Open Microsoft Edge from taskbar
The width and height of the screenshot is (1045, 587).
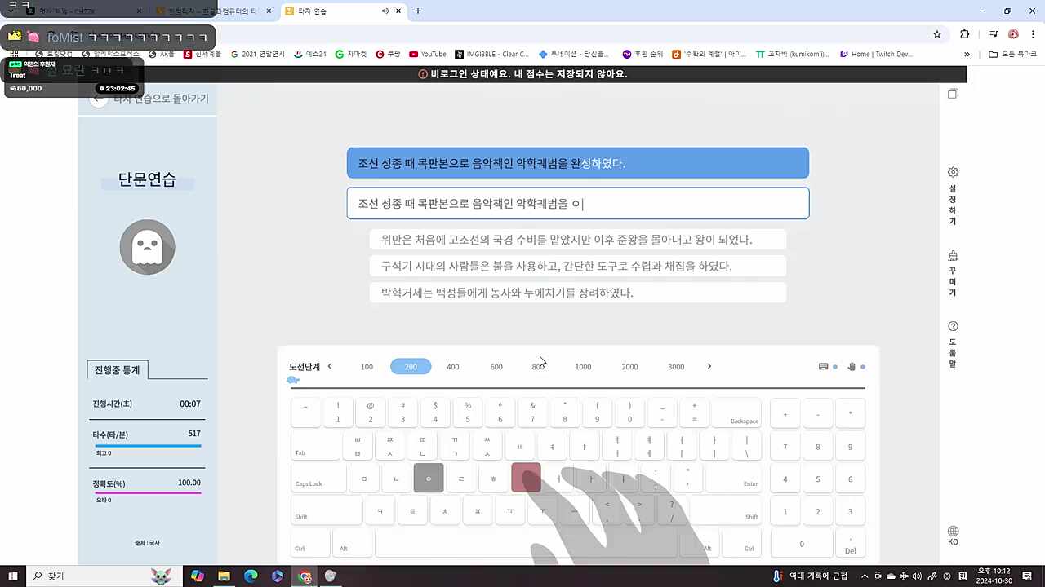coord(251,576)
